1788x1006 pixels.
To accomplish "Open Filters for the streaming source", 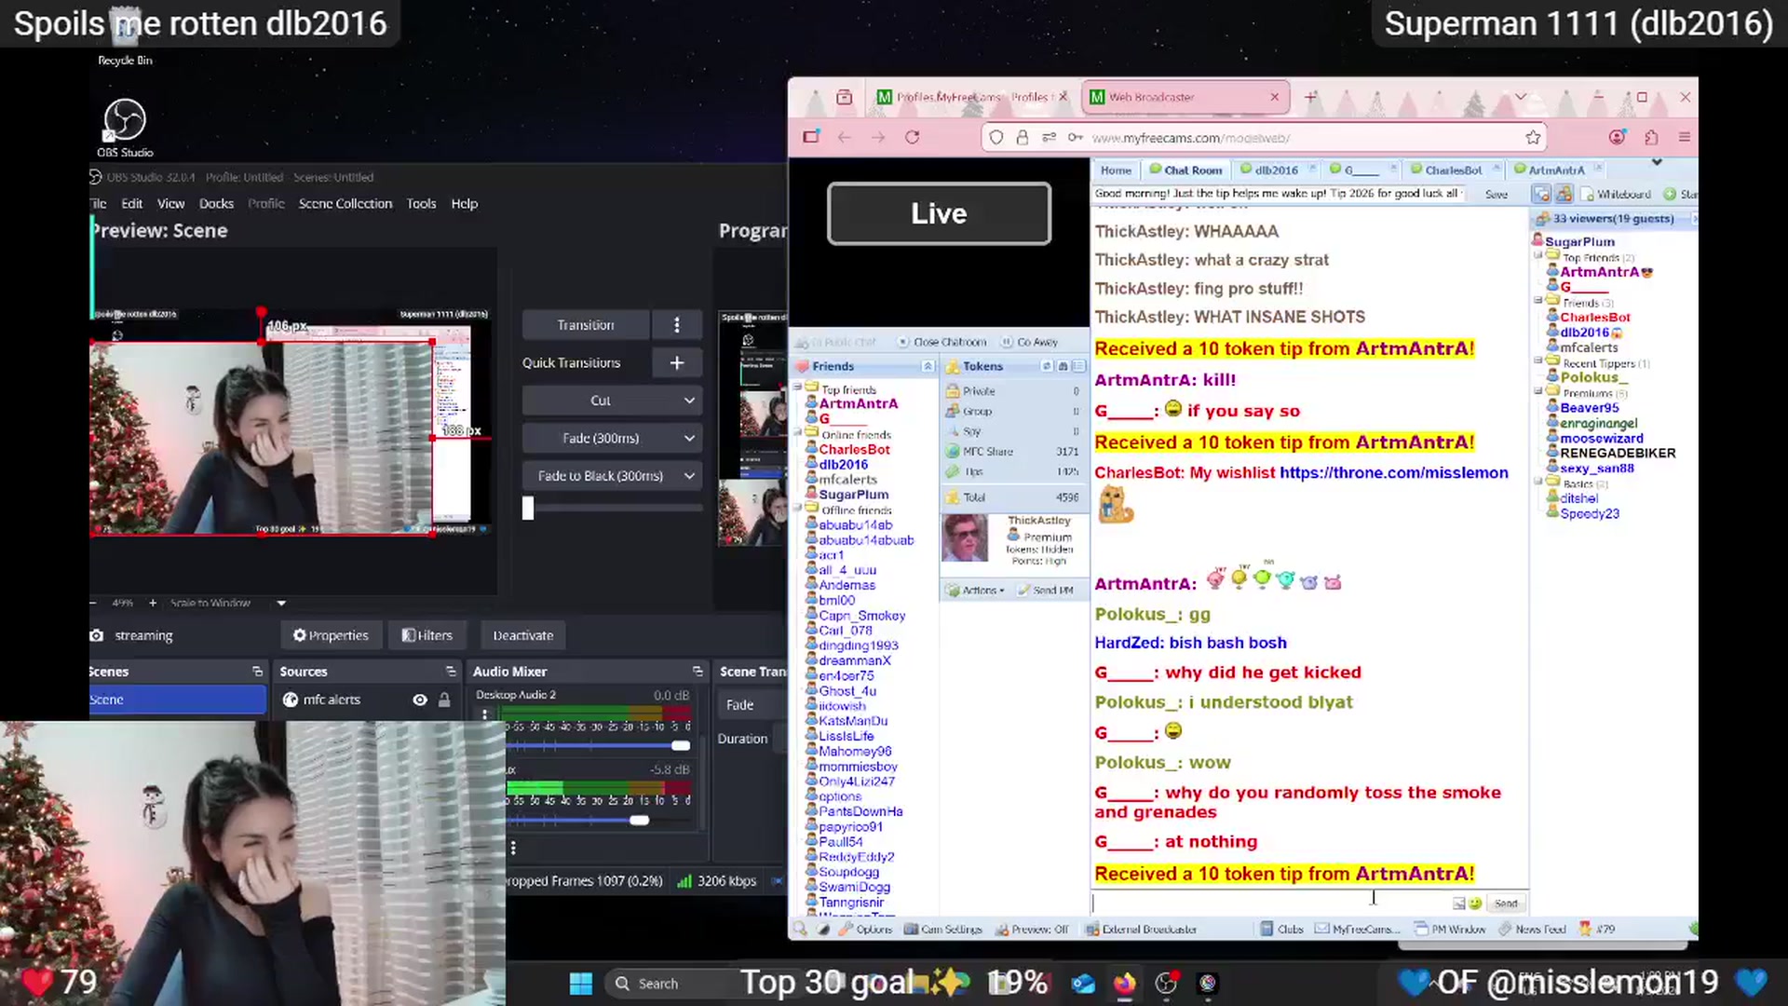I will point(427,635).
